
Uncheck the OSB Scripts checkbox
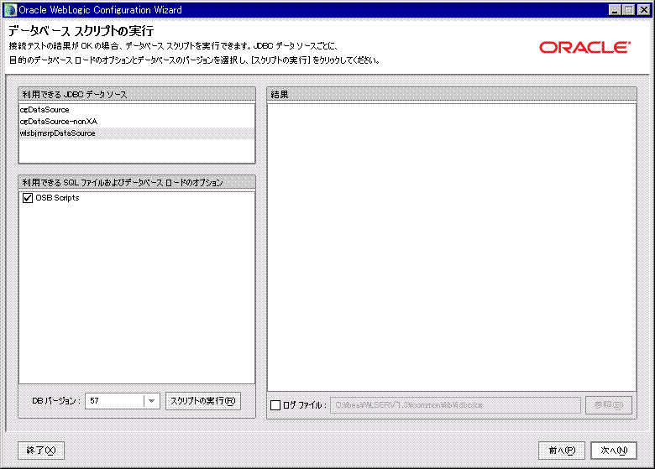click(x=28, y=198)
